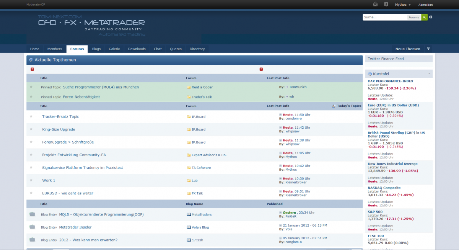The width and height of the screenshot is (459, 250).
Task: Click blog entry icon for MQL5 Objektorientierte Programmierung
Action: [x=32, y=214]
